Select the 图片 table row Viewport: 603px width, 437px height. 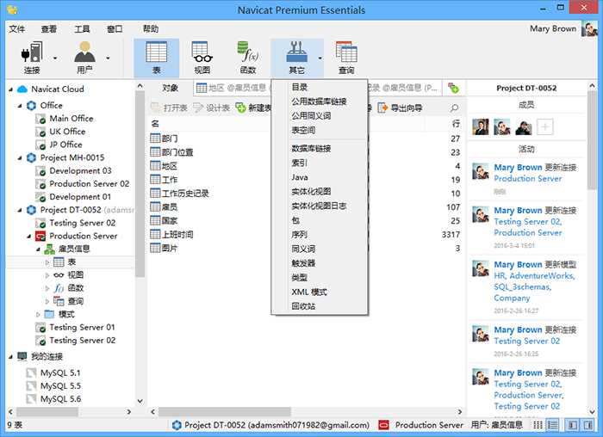(304, 248)
